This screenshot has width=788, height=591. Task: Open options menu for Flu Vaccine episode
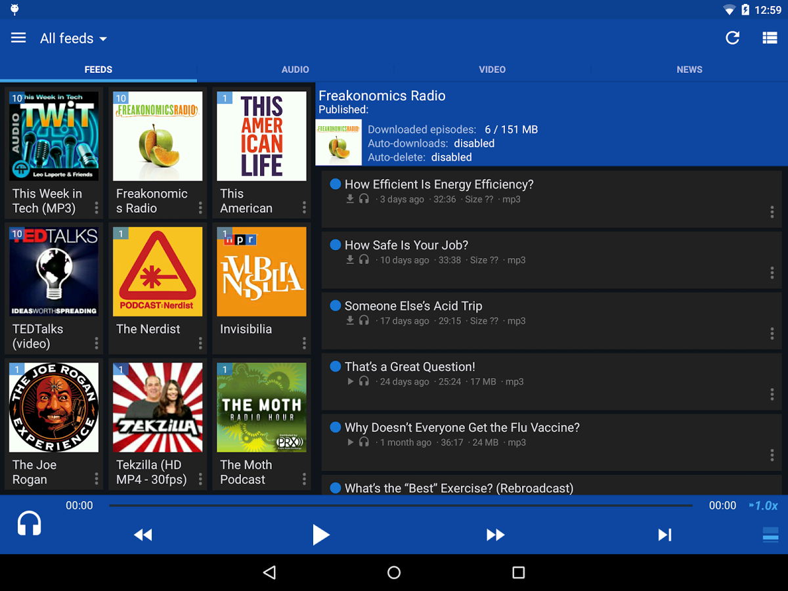(772, 455)
